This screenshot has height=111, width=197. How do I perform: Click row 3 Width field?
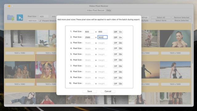pyautogui.click(x=89, y=43)
